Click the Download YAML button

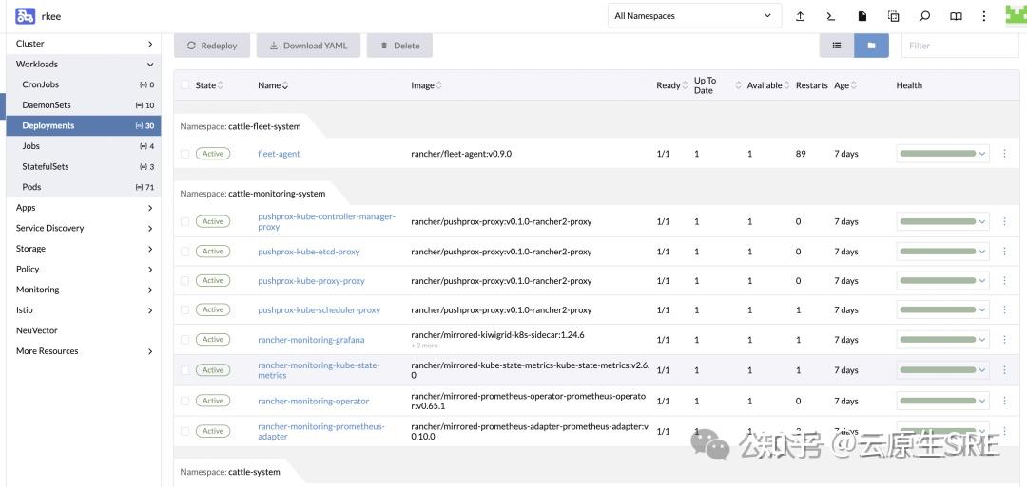tap(308, 46)
